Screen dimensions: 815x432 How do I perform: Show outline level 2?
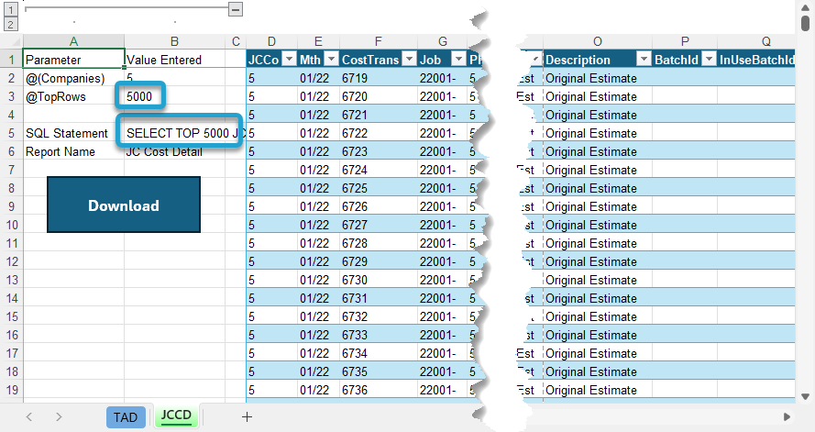click(10, 24)
